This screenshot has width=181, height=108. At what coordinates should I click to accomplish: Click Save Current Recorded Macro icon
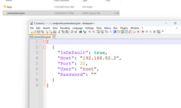coord(159,32)
